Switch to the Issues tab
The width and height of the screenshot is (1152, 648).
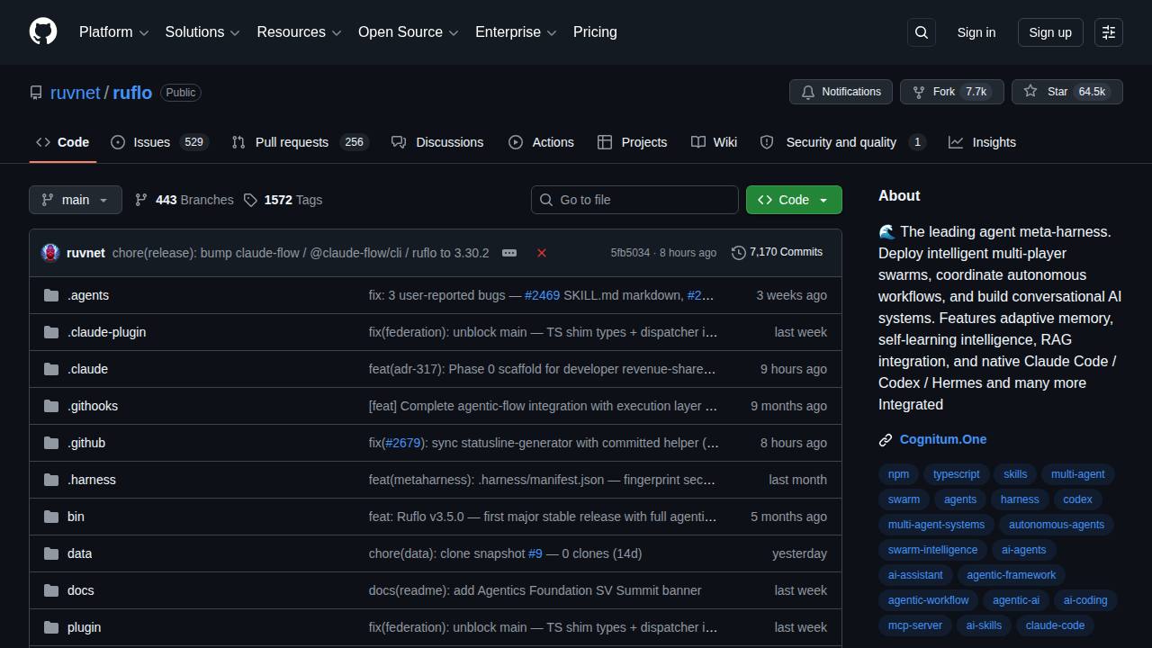click(159, 142)
